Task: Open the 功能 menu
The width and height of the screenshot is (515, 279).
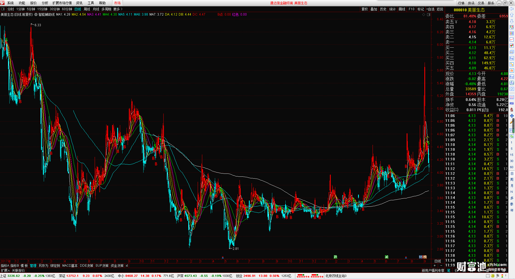Action: [x=22, y=3]
